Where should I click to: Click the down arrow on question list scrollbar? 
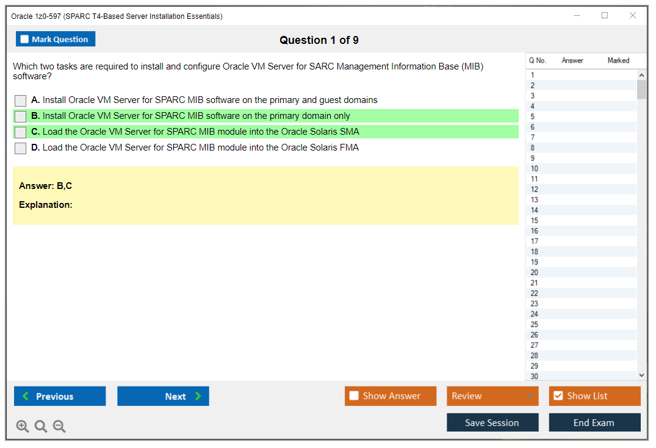[x=641, y=376]
